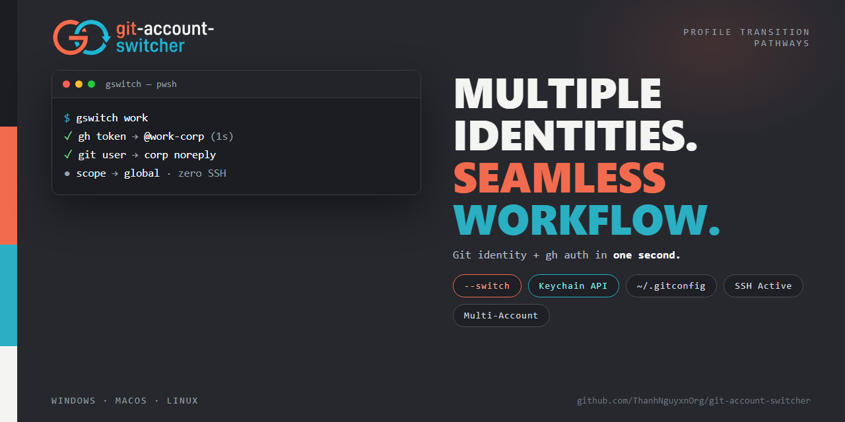Click the git-account-switcher logo title text
845x422 pixels.
165,38
